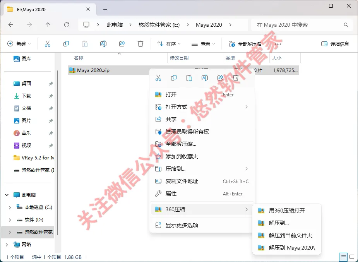Viewport: 358px width, 262px height.
Task: Click the Cut icon in the toolbar
Action: coord(48,44)
